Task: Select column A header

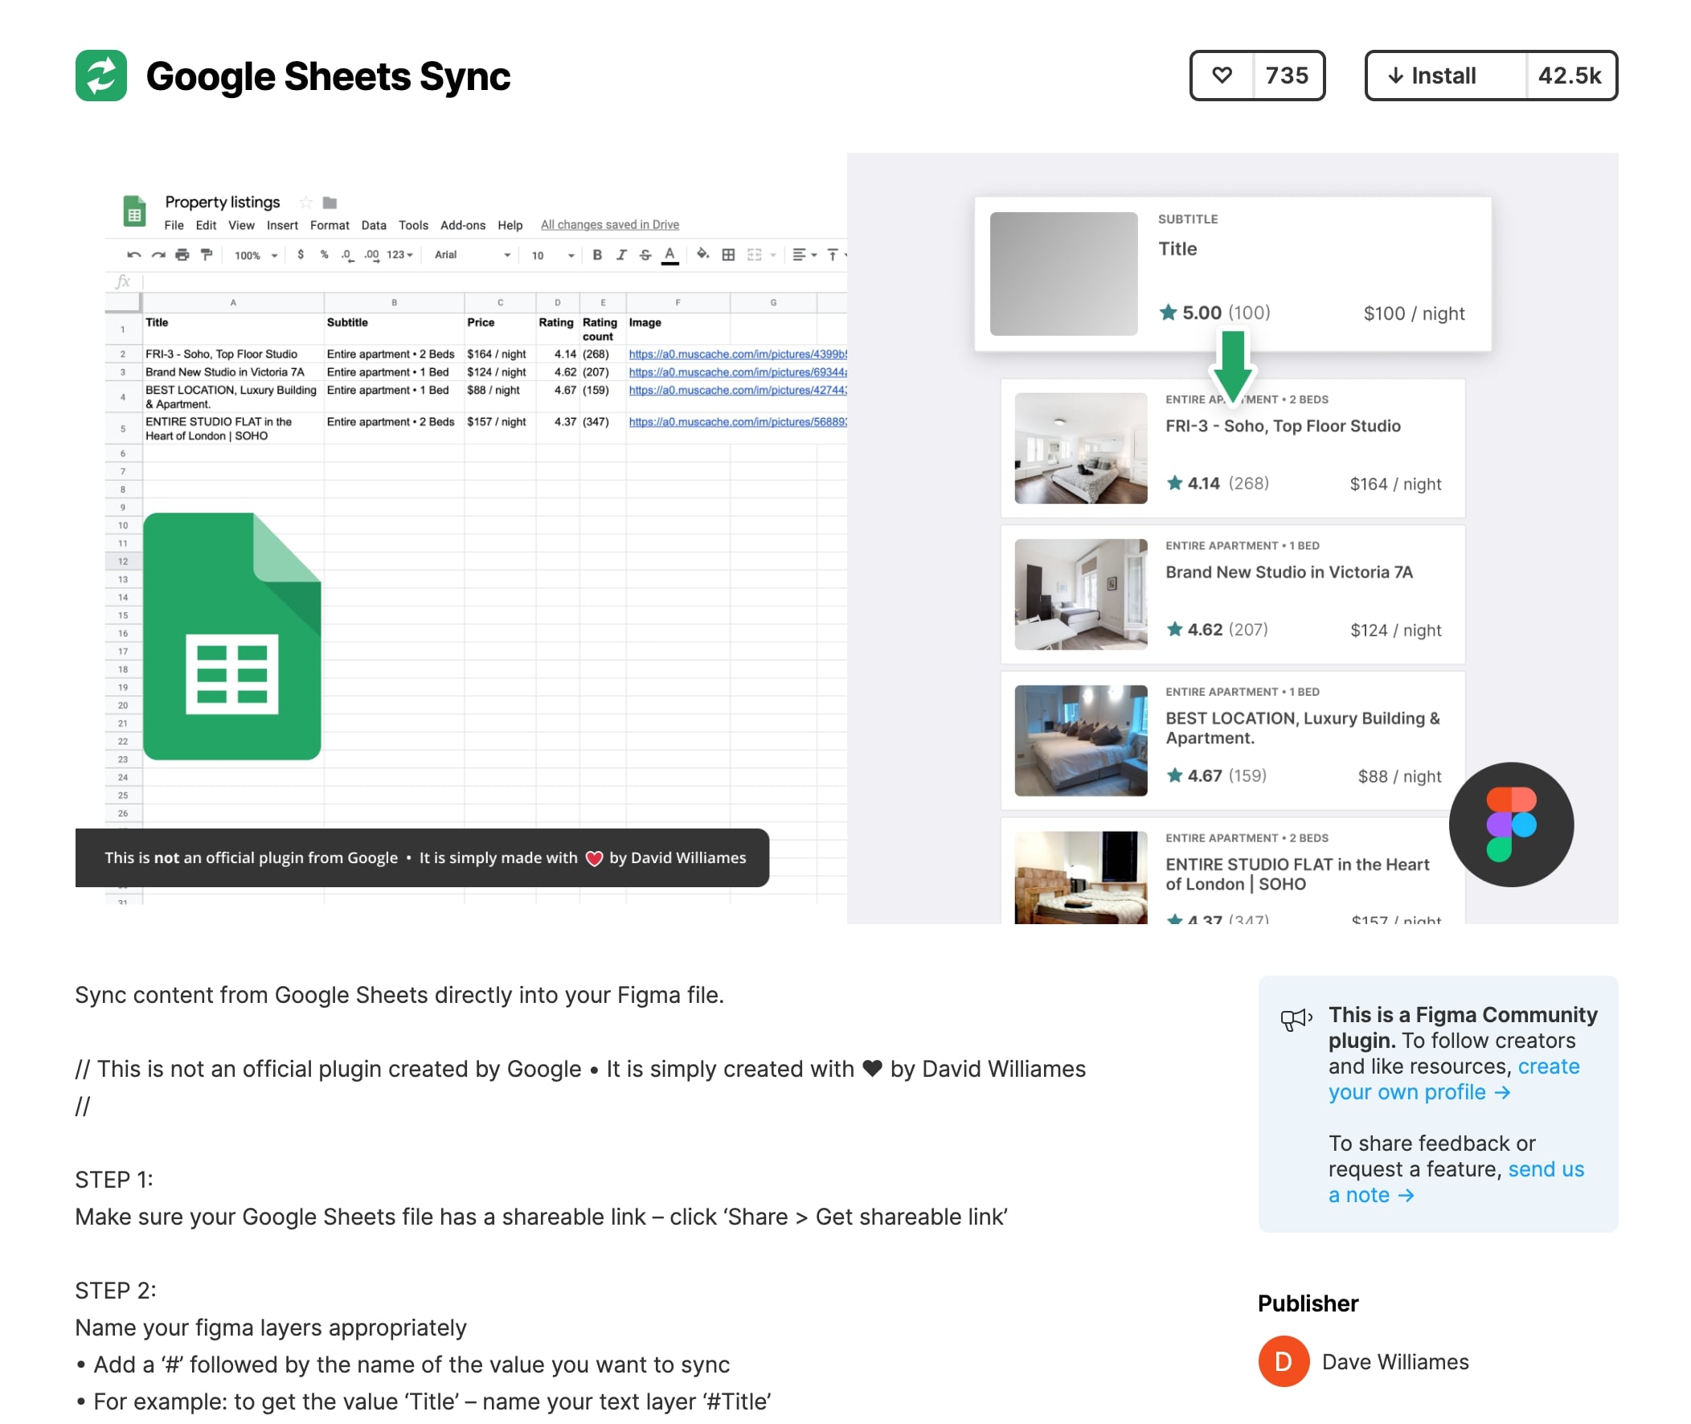Action: point(233,303)
